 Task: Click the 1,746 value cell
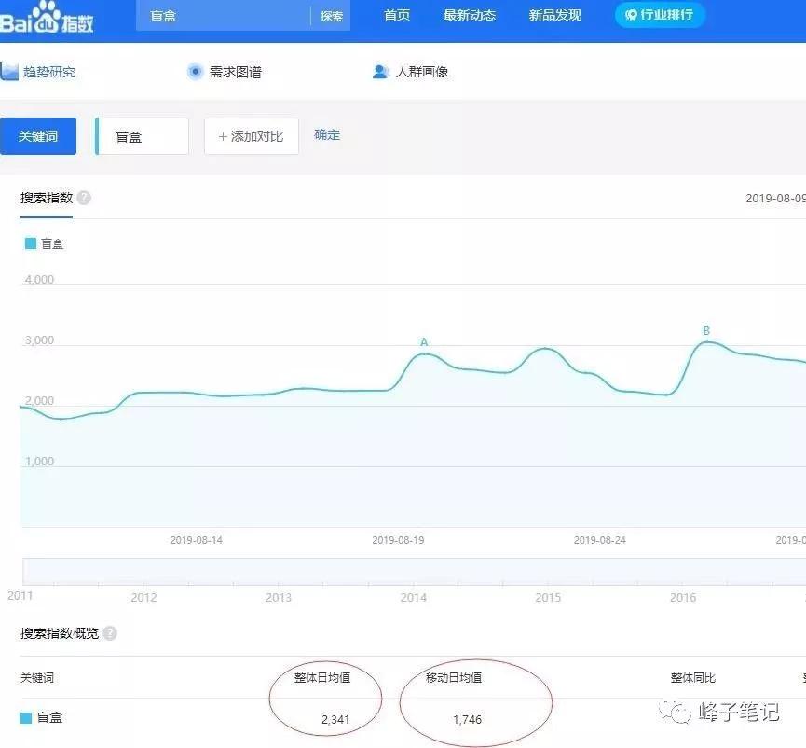tap(467, 719)
